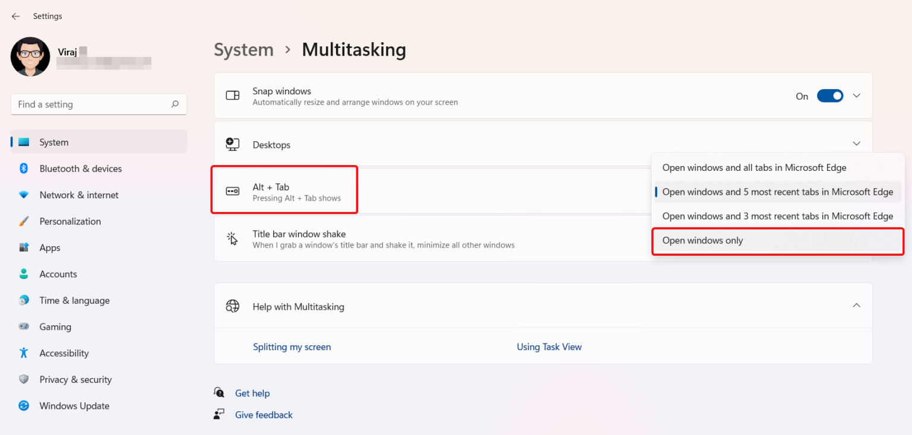Select 3 most recent tabs option

777,217
